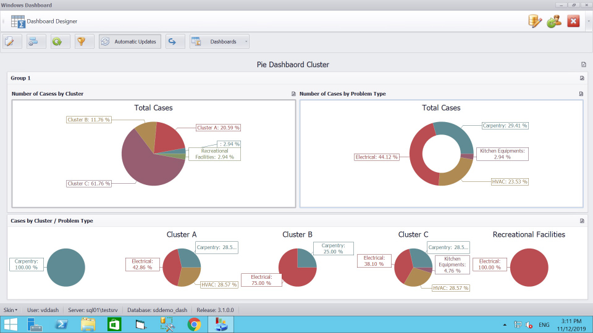Click the export icon for Group 1

pyautogui.click(x=581, y=78)
